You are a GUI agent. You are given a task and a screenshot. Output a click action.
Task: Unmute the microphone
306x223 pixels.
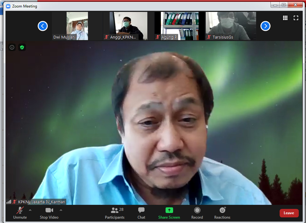(x=20, y=213)
